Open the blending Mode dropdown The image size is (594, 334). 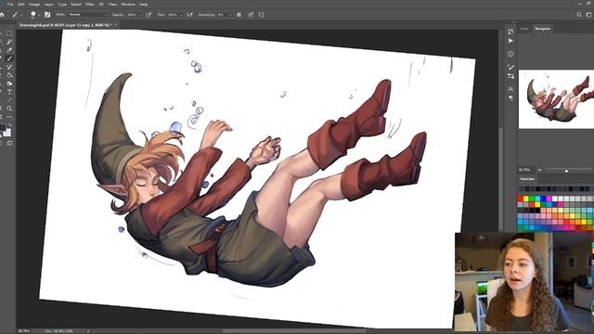[88, 15]
